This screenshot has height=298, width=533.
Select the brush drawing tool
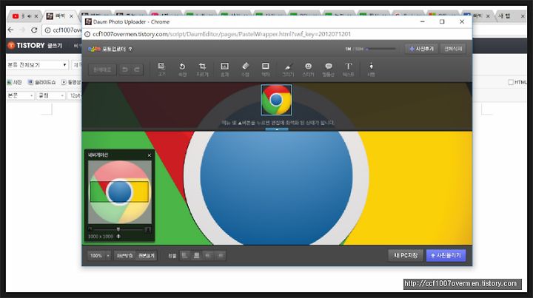click(288, 70)
